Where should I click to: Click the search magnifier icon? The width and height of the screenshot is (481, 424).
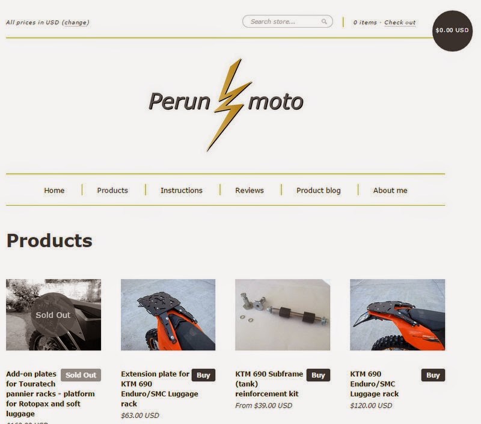click(x=324, y=22)
